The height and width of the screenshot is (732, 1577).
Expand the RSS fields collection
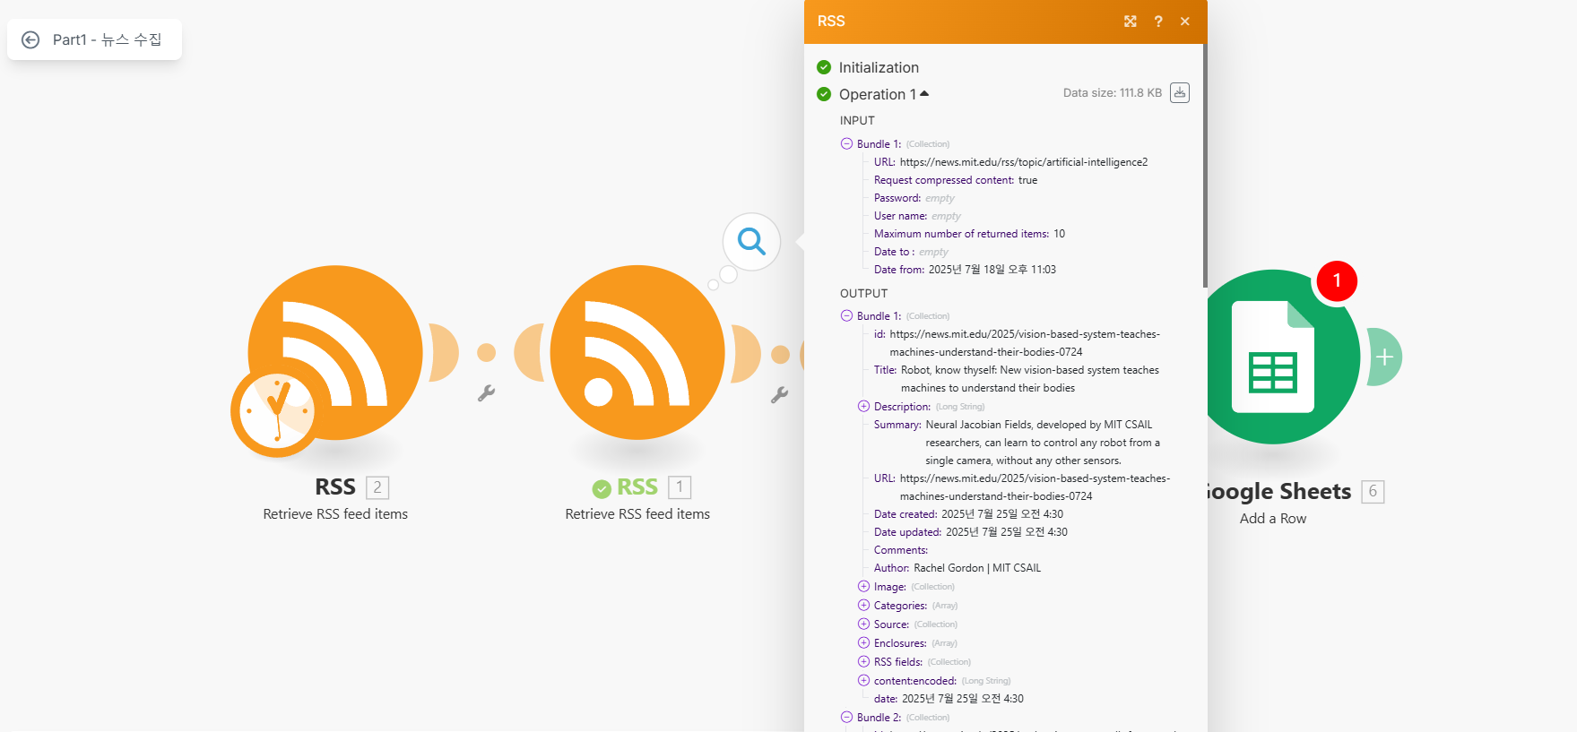[x=864, y=661]
